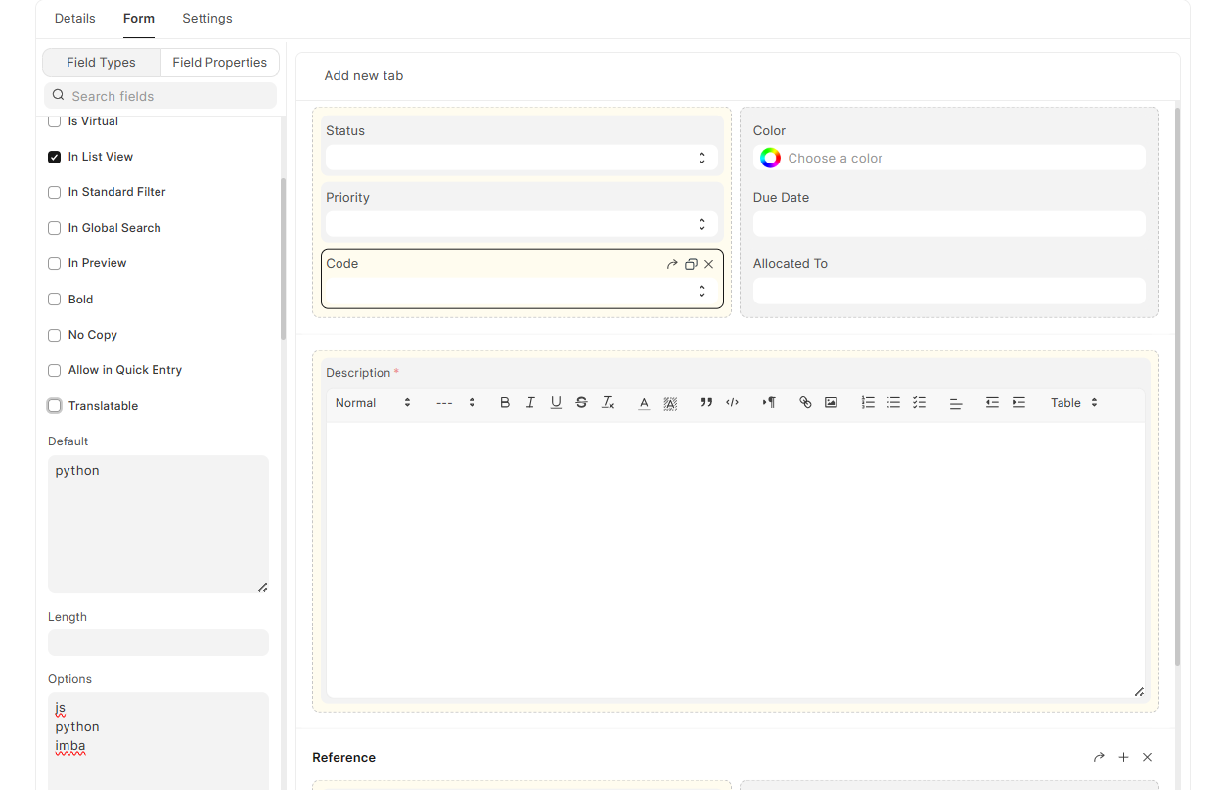1220x790 pixels.
Task: Remove the Code field with X icon
Action: (x=709, y=264)
